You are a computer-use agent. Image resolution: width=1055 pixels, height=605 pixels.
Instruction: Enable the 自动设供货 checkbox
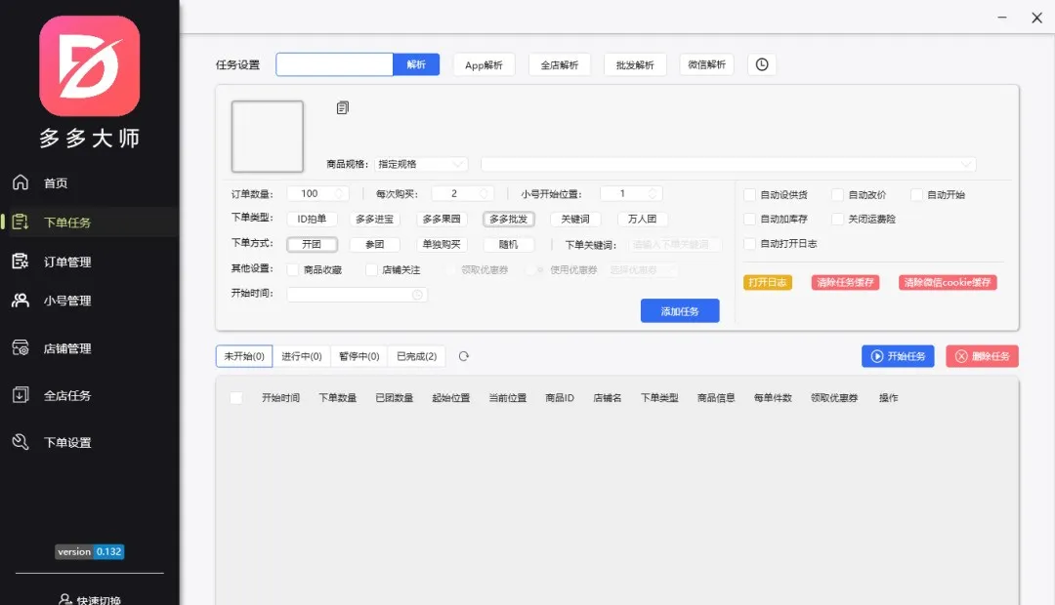pyautogui.click(x=750, y=195)
